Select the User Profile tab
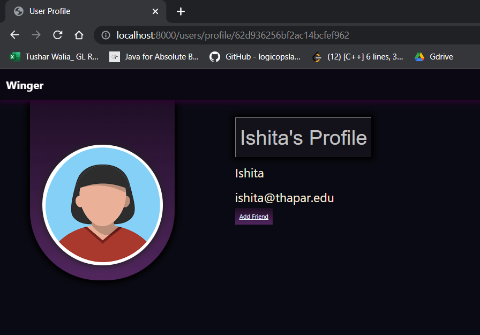480x335 pixels. (51, 11)
